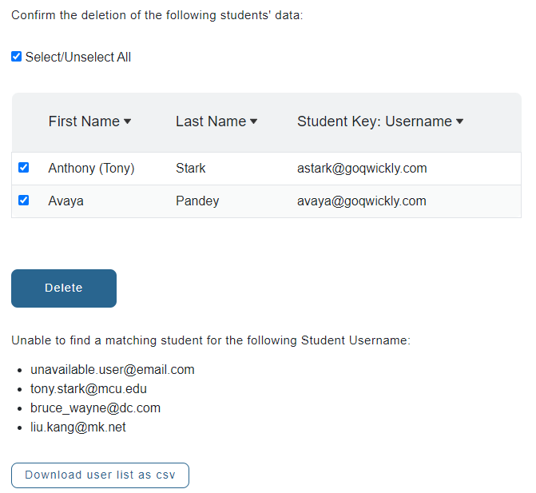Viewport: 536px width, 493px height.
Task: Uncheck Avaya Pandey's row checkbox
Action: (x=24, y=200)
